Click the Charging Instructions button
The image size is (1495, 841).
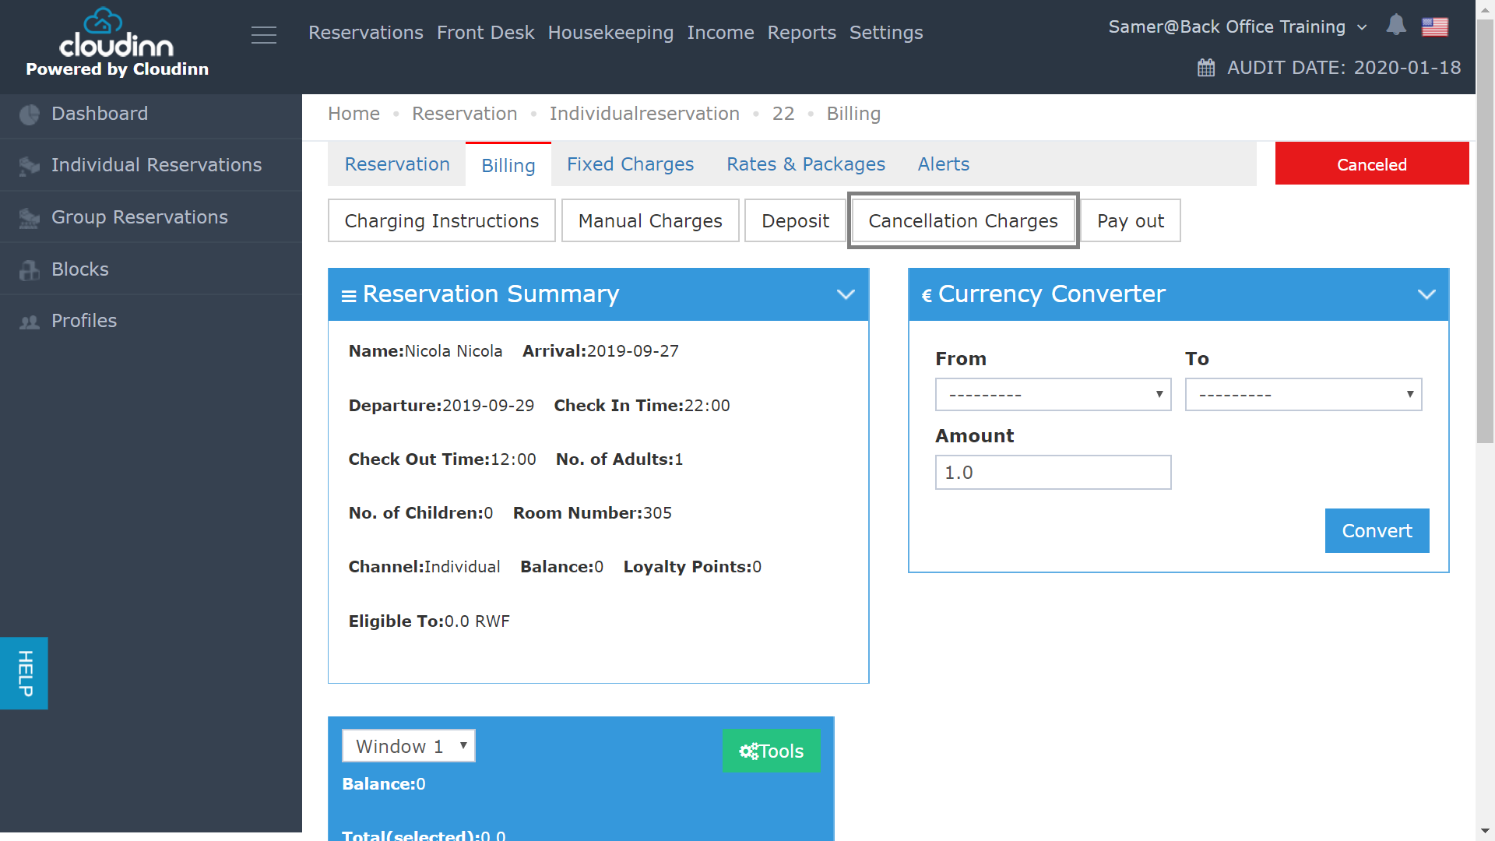click(x=441, y=221)
